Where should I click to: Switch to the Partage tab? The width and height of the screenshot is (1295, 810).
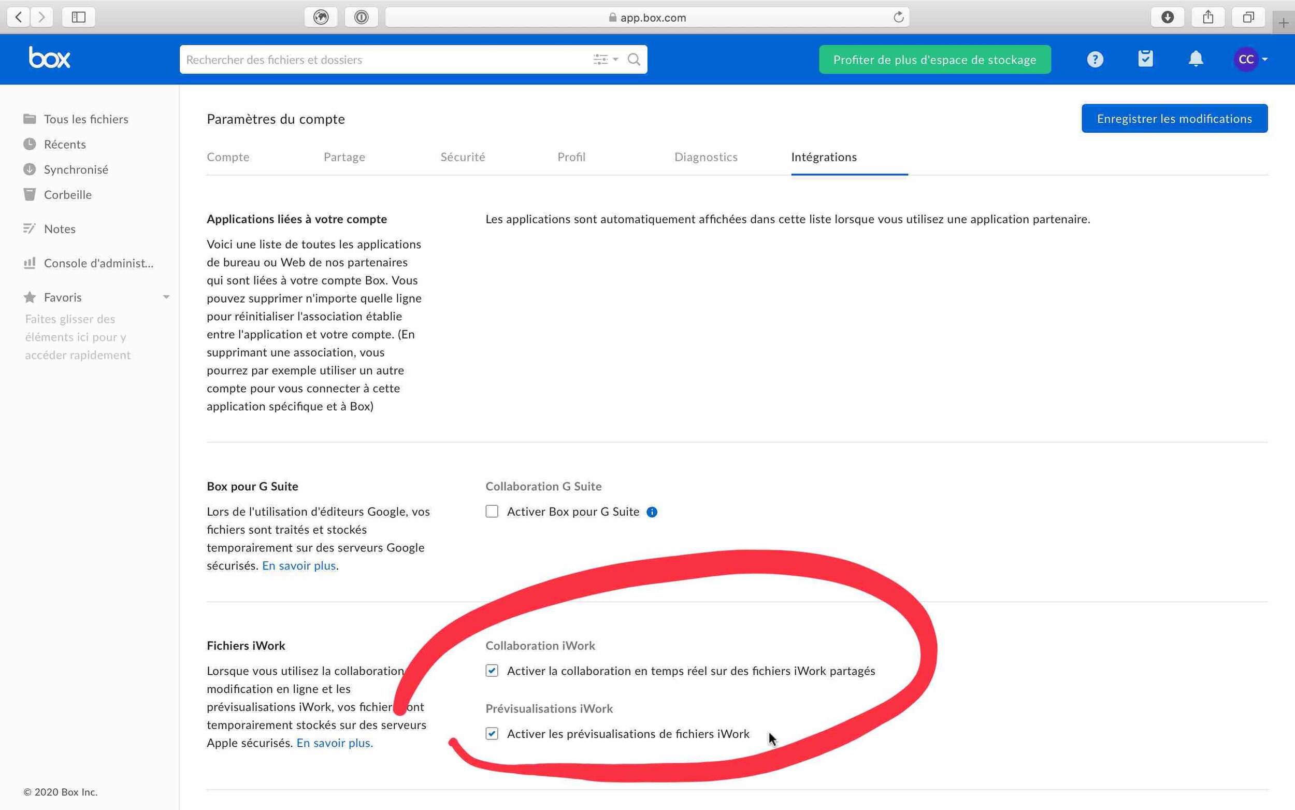coord(344,157)
